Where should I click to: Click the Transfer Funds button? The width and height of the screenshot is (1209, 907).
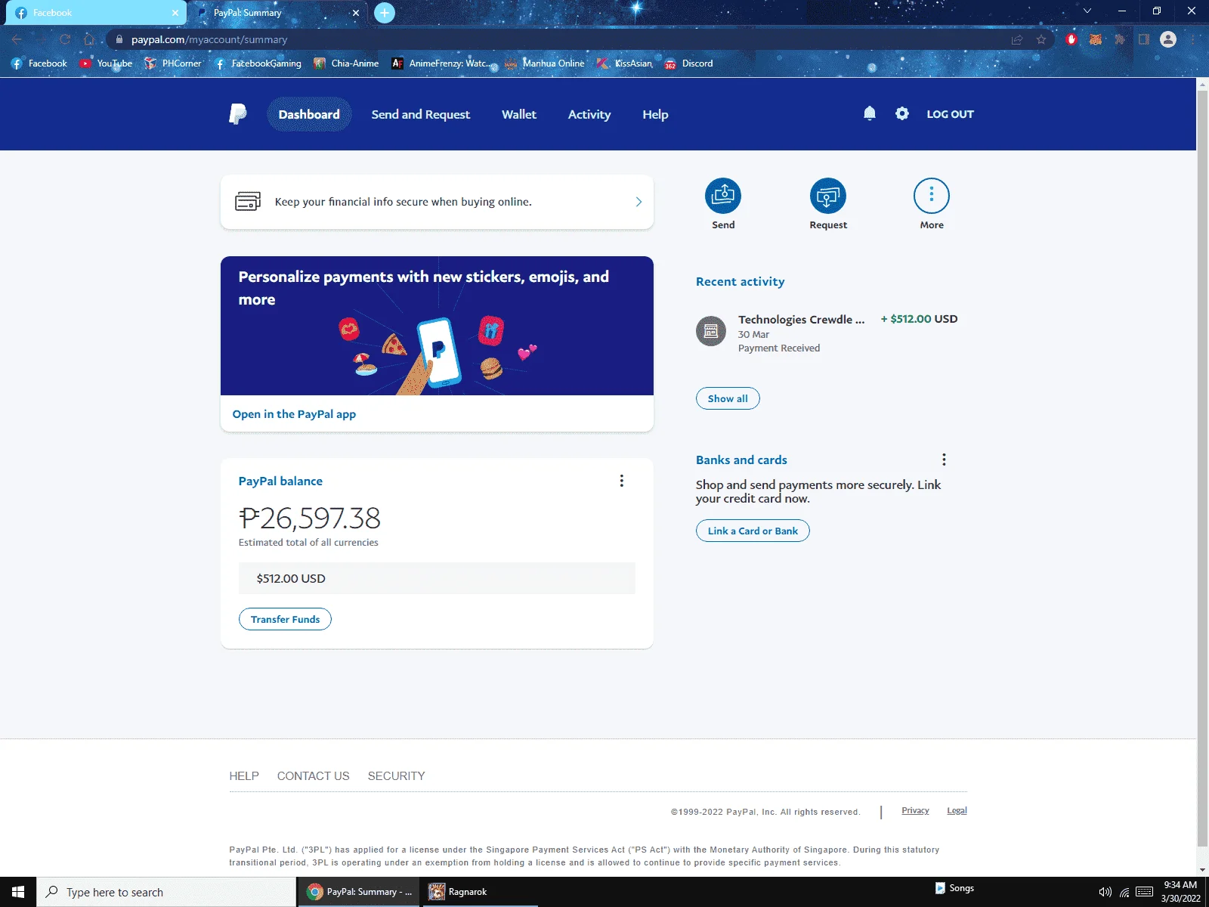(x=285, y=619)
